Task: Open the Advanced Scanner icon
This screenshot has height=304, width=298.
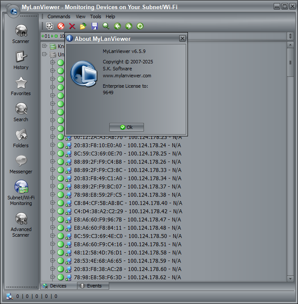Action: pyautogui.click(x=21, y=218)
